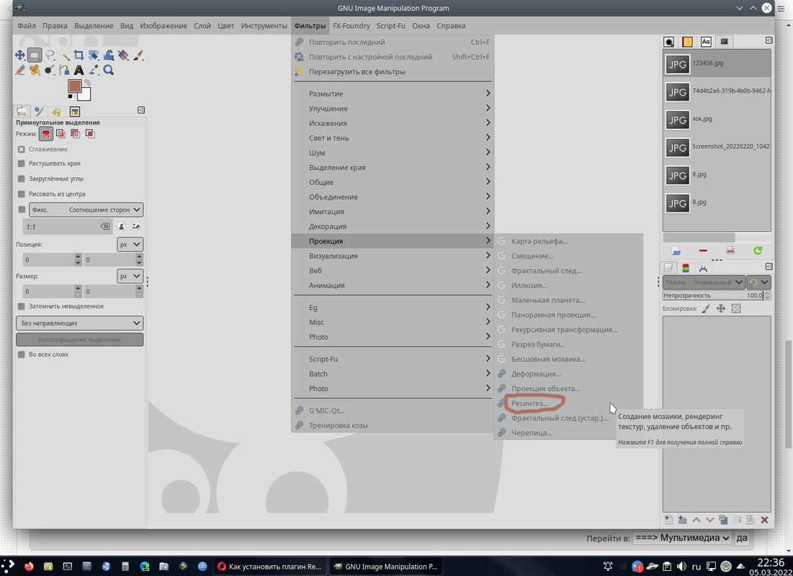Choose Карта рельефа... filter
793x576 pixels.
[x=568, y=241]
